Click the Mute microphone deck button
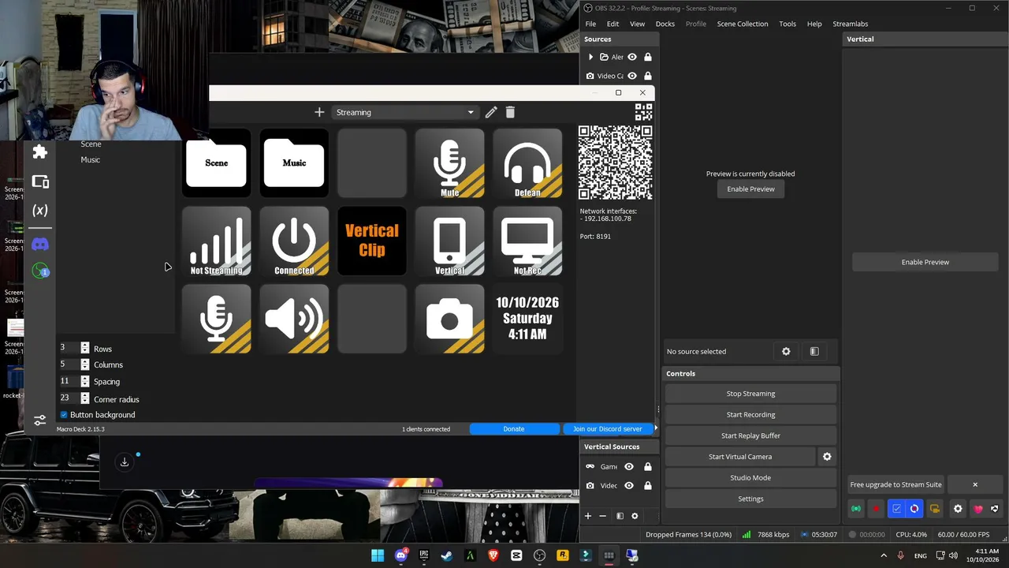This screenshot has width=1009, height=568. [450, 163]
